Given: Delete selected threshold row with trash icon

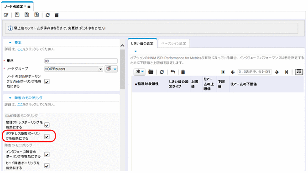Looking at the screenshot, I should tap(183, 72).
